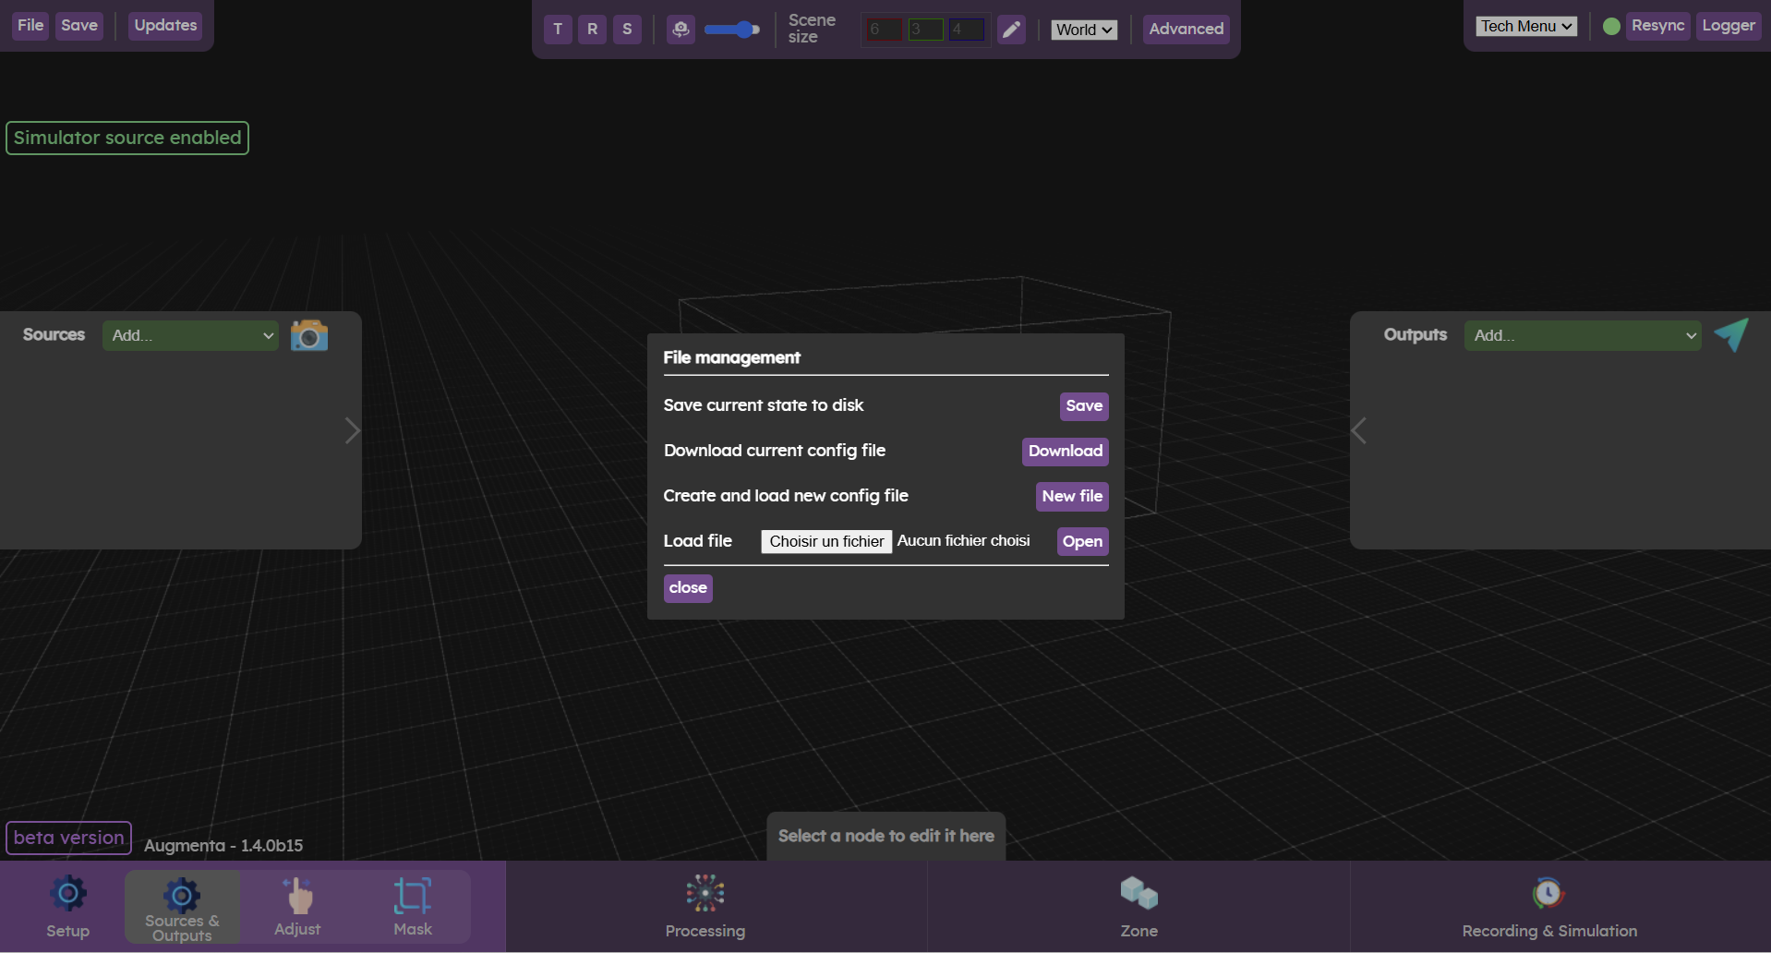Select the Sources & Outputs tab
This screenshot has width=1771, height=953.
point(182,907)
